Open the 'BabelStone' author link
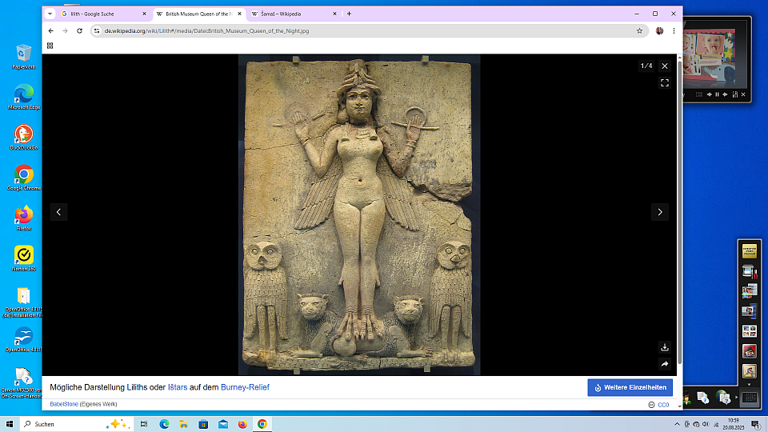 (x=64, y=404)
